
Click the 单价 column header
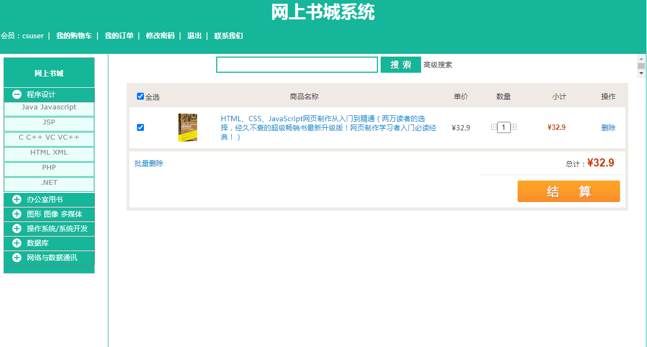tap(461, 96)
